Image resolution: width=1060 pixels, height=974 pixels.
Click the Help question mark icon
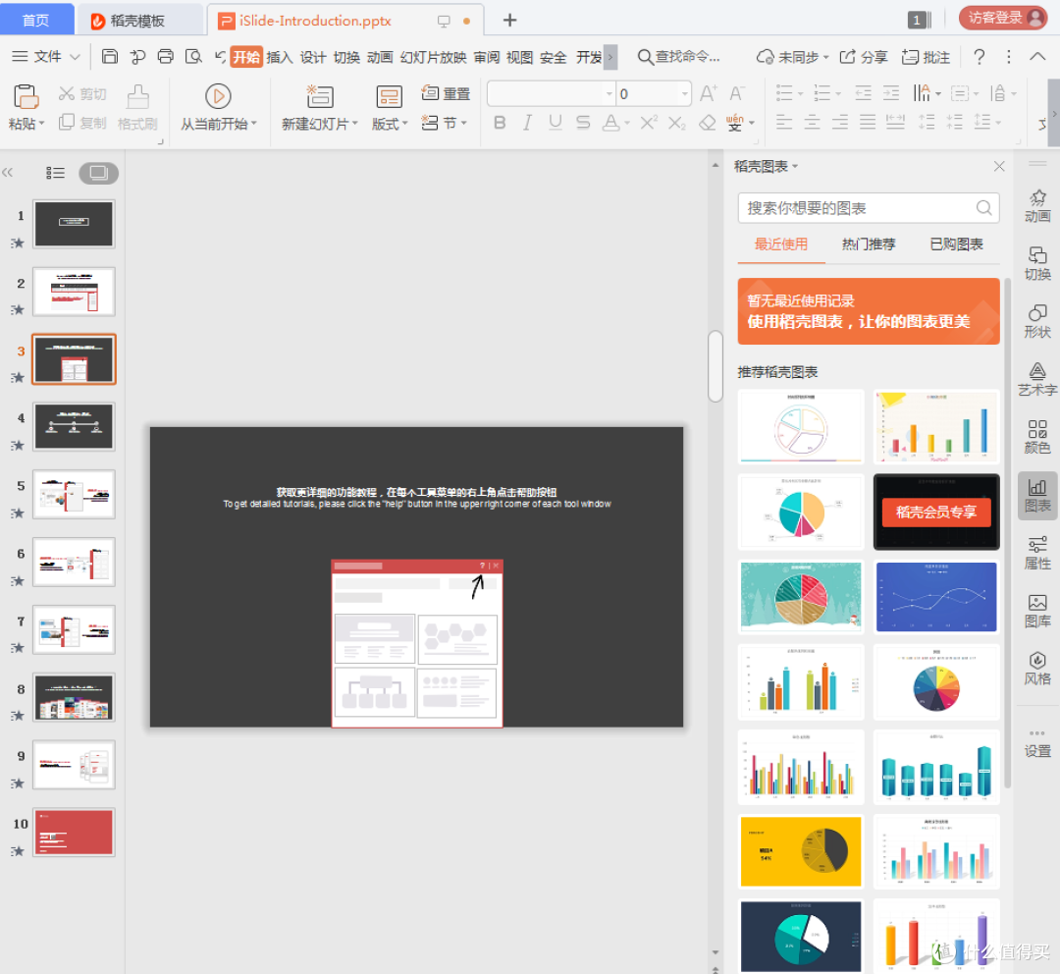(x=979, y=57)
